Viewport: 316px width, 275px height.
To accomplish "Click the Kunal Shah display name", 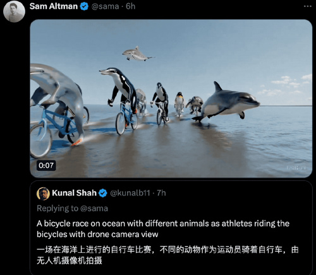I will [74, 193].
